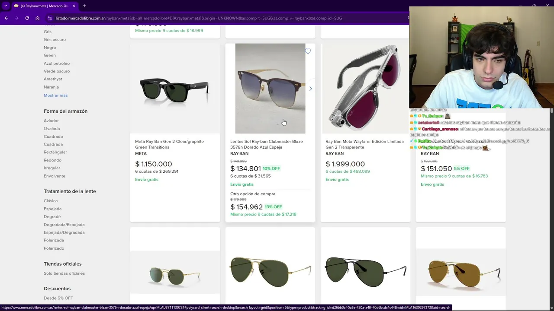Open a new browser tab

click(84, 6)
